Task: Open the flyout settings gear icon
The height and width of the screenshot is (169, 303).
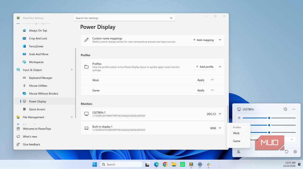Action: (295, 152)
